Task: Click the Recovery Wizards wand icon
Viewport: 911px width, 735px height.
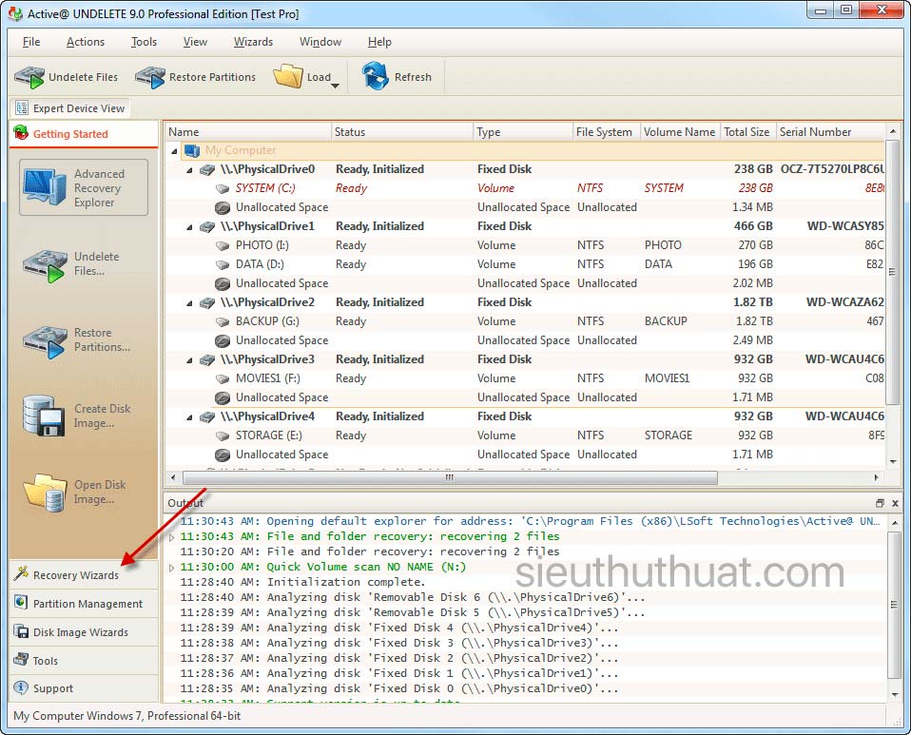Action: (21, 573)
